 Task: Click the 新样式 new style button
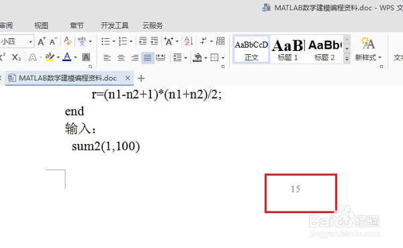pos(368,49)
